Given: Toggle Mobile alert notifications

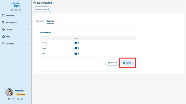Looking at the screenshot, I should pyautogui.click(x=77, y=48).
